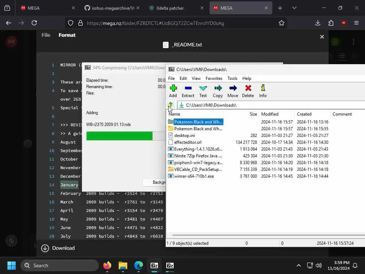Screen dimensions: 365x274
Task: Open the Windows Start menu
Action: tap(11, 265)
